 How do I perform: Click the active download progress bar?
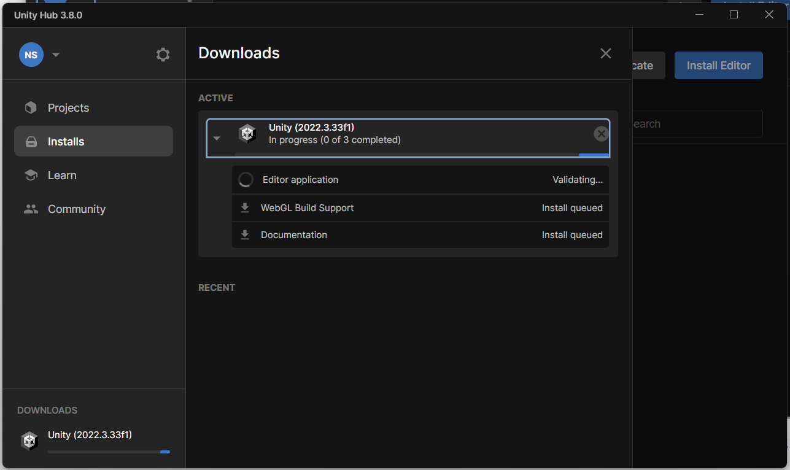click(422, 155)
